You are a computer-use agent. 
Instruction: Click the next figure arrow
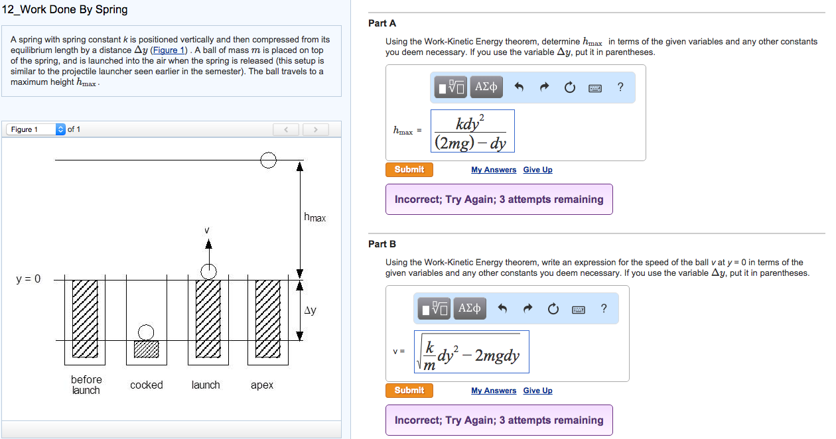(315, 129)
